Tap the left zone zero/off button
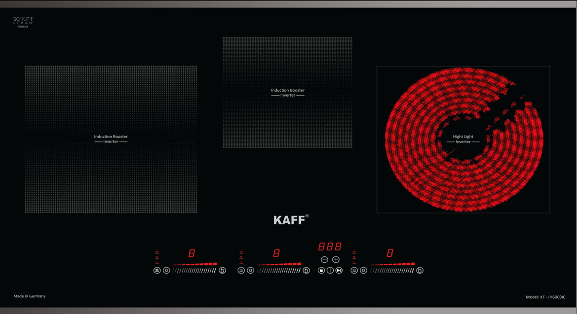This screenshot has width=577, height=314. pos(166,271)
